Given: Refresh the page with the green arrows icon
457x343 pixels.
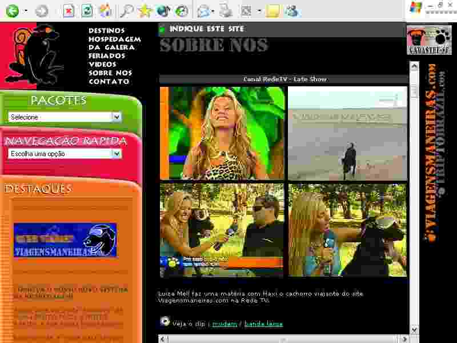Looking at the screenshot, I should pos(87,11).
